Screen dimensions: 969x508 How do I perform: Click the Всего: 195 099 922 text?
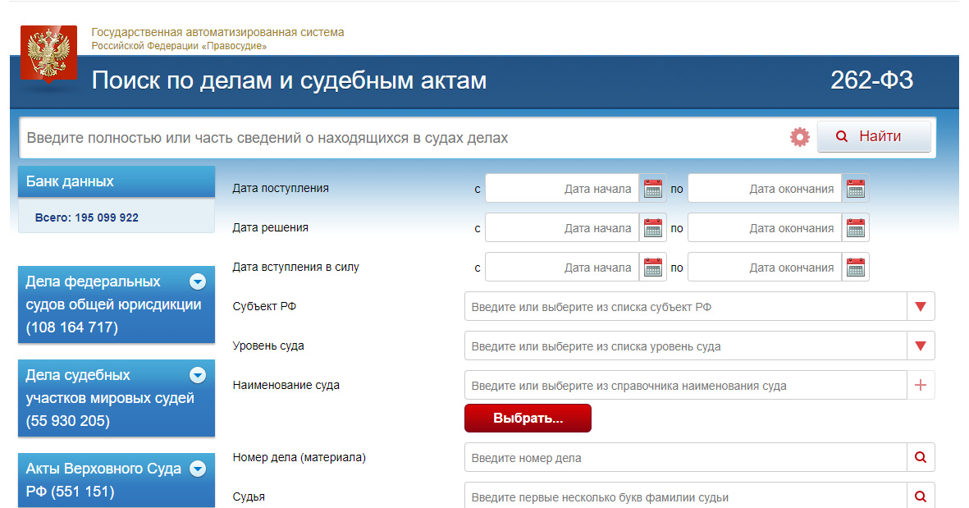coord(86,217)
